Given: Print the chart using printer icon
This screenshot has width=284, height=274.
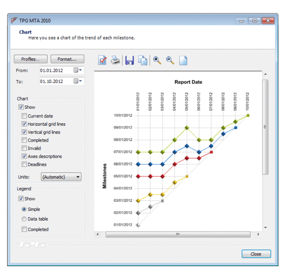Looking at the screenshot, I should tap(116, 60).
